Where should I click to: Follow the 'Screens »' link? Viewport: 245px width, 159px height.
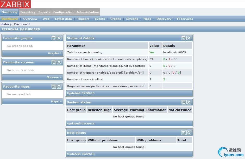point(54,77)
